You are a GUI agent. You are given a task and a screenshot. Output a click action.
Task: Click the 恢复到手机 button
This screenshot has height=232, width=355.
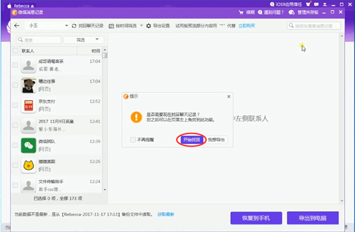tap(256, 218)
